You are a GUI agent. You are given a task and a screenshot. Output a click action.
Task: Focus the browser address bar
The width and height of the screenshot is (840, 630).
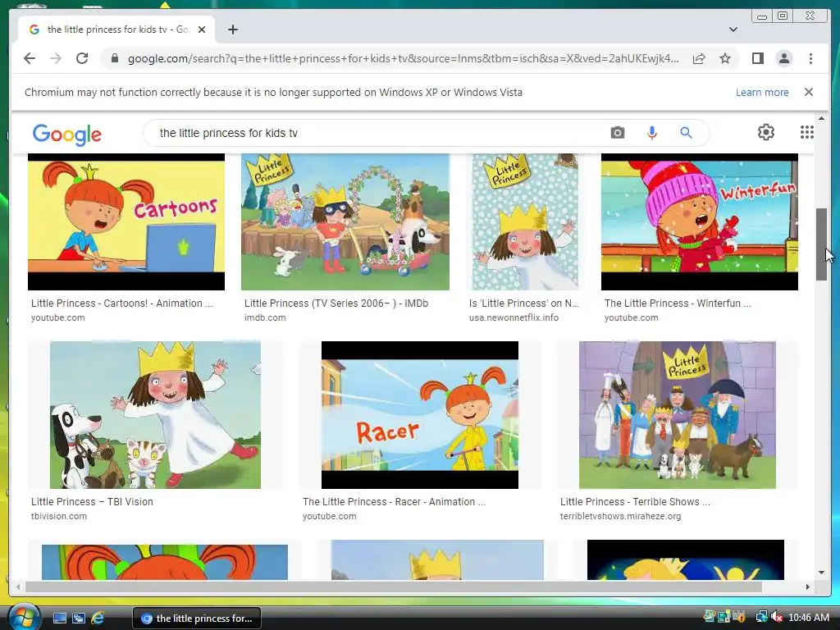pyautogui.click(x=403, y=58)
